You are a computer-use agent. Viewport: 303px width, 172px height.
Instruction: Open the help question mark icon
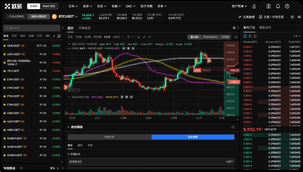coord(287,6)
